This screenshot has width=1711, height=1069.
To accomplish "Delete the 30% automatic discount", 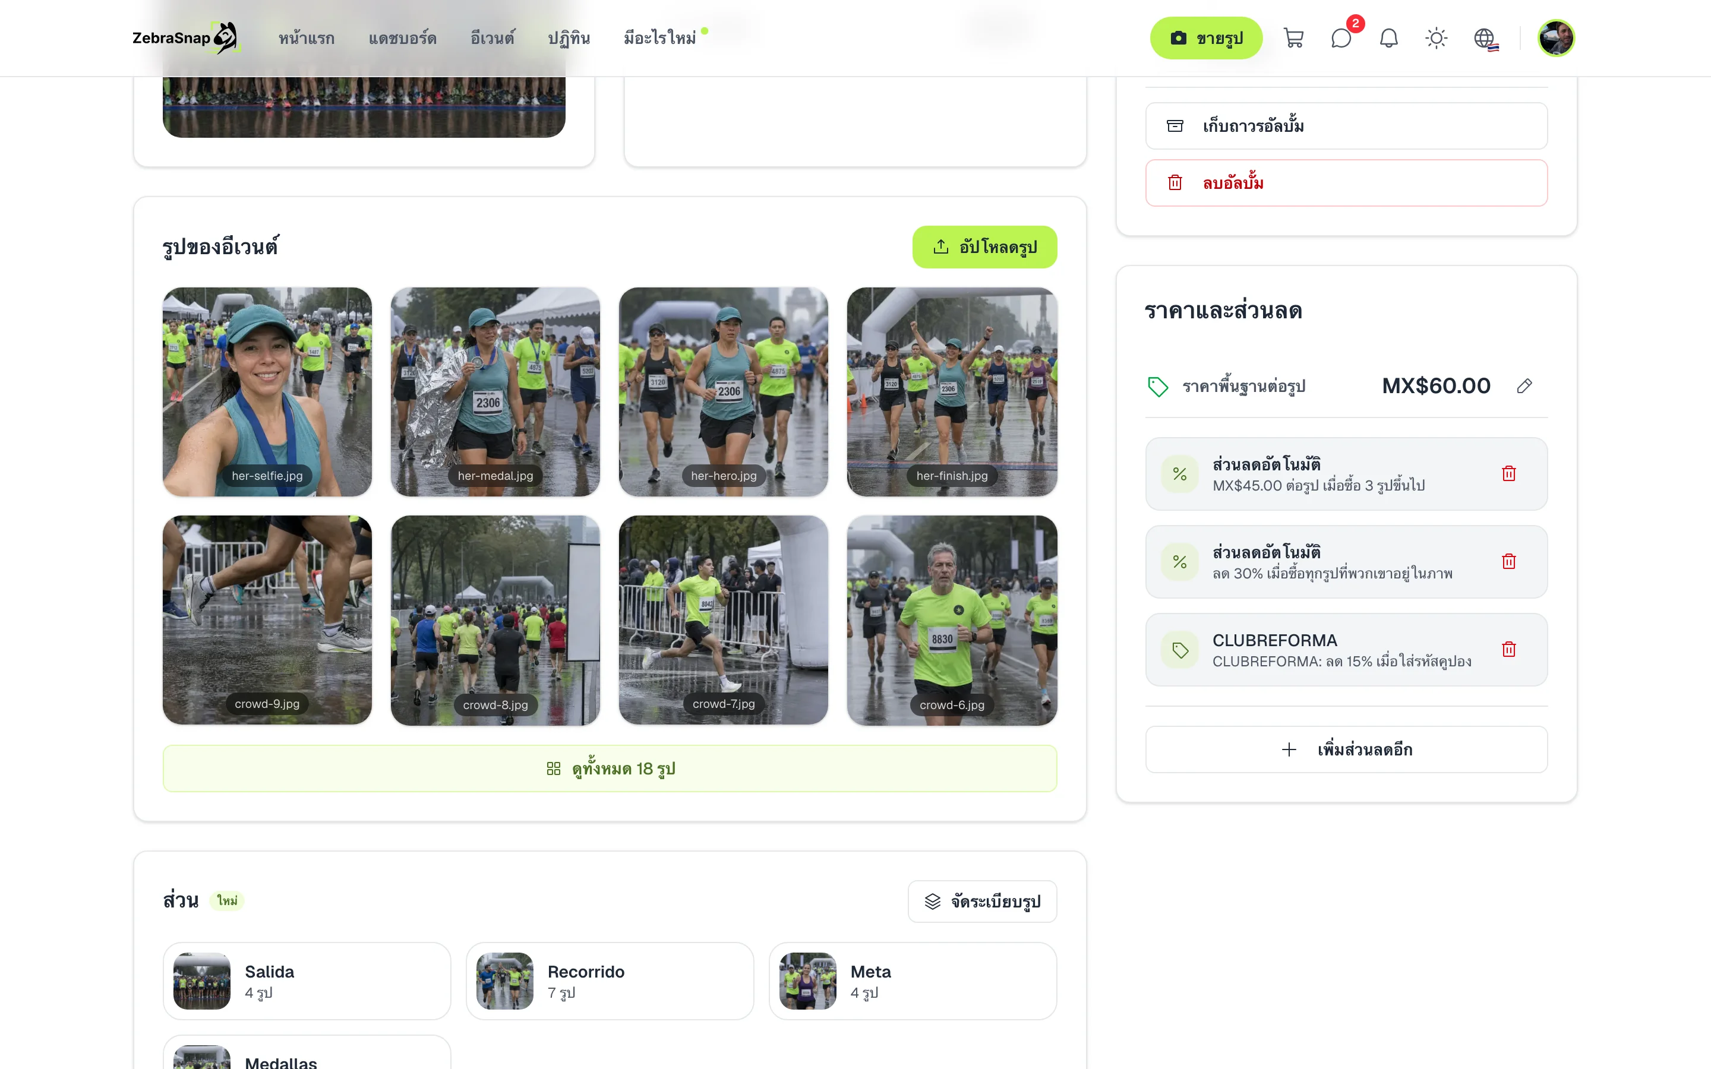I will click(x=1509, y=561).
